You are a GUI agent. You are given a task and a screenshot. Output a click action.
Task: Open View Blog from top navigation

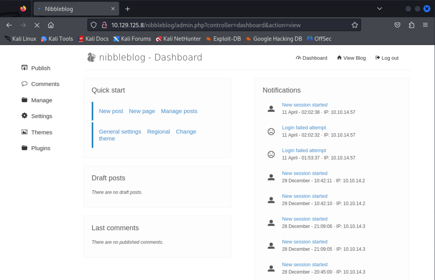click(x=351, y=58)
